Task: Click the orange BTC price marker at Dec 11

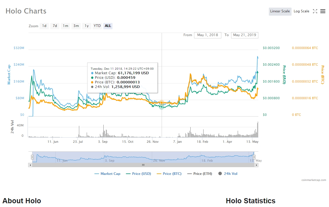Action: [x=162, y=103]
